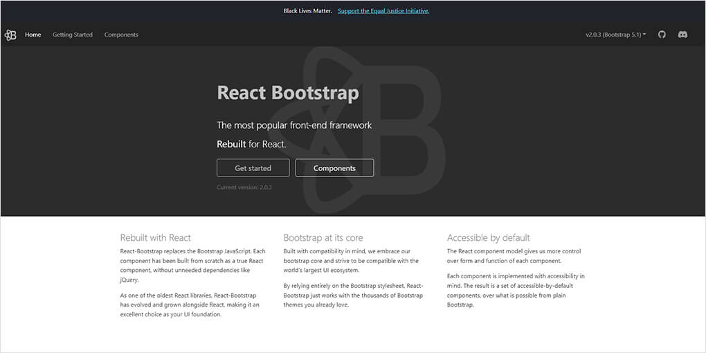Click the 'Black Lives Matter.' banner text

click(x=308, y=11)
